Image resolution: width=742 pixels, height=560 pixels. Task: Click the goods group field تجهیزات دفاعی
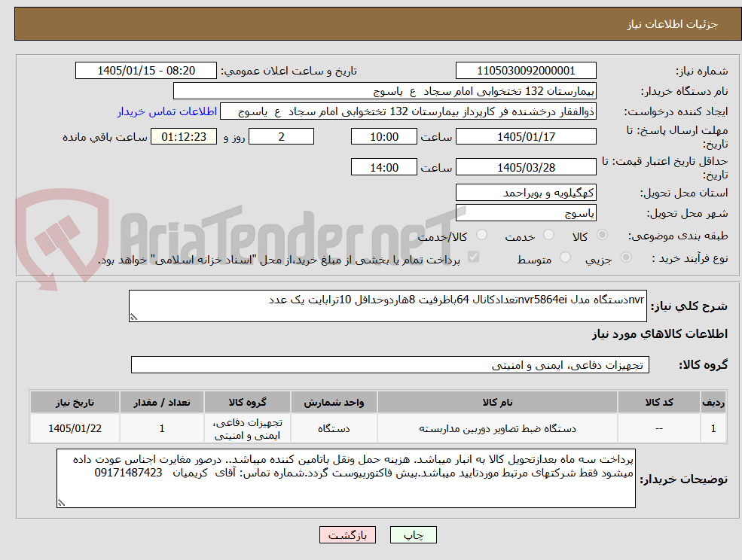tap(390, 364)
